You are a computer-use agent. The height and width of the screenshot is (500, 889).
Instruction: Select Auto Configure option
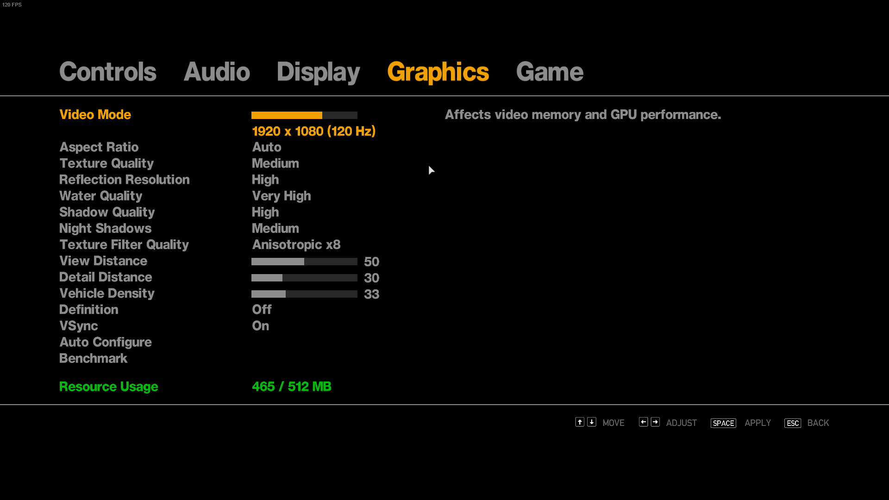(106, 342)
